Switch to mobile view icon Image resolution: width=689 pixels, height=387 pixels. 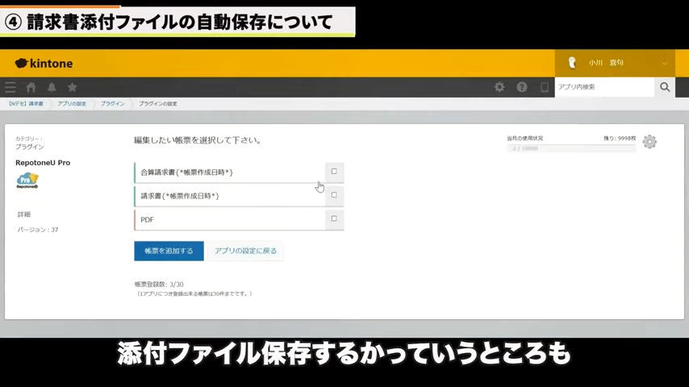coord(544,87)
